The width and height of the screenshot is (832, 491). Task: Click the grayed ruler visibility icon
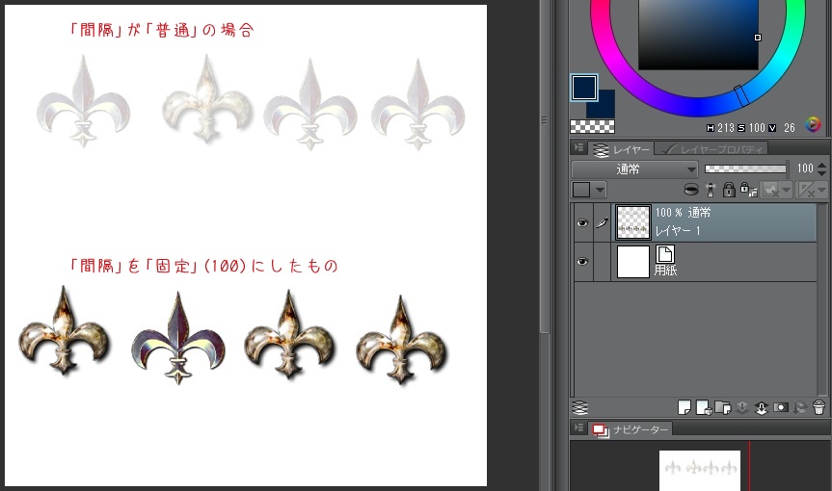click(807, 189)
